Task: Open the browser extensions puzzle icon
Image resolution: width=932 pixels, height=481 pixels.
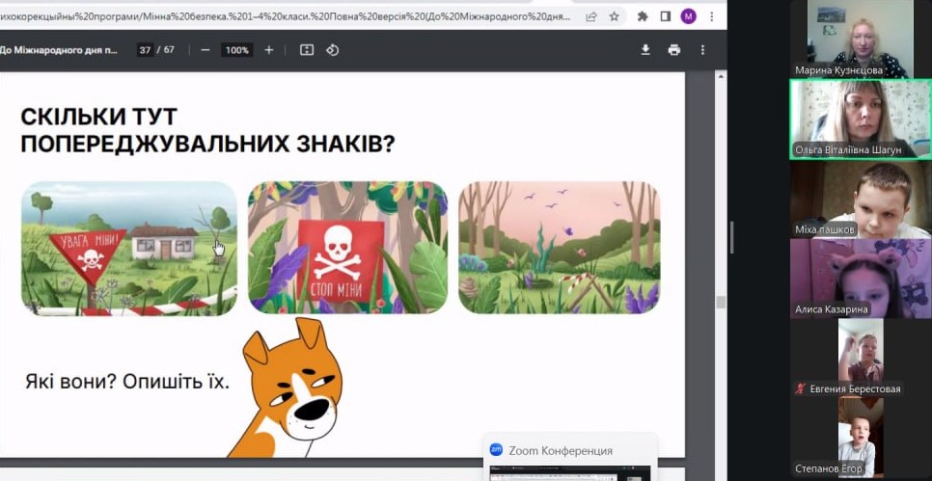Action: point(643,16)
